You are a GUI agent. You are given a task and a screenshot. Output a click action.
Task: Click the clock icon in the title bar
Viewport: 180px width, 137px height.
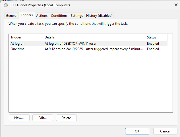click(x=6, y=5)
